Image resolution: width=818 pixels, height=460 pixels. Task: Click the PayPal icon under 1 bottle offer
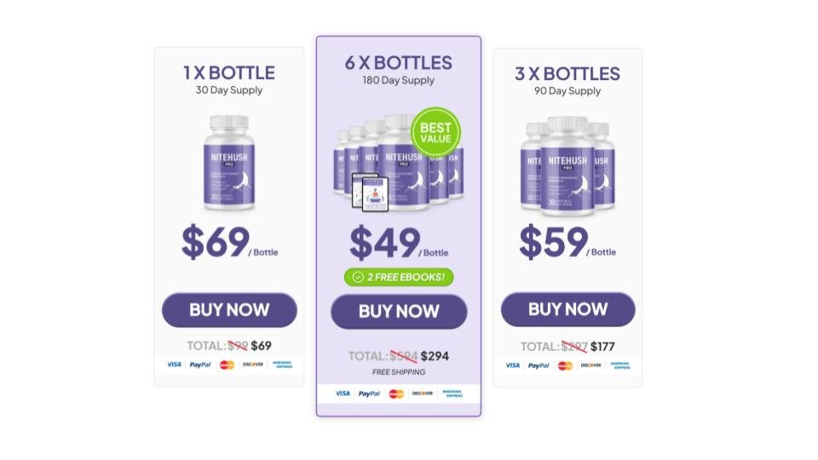point(200,364)
